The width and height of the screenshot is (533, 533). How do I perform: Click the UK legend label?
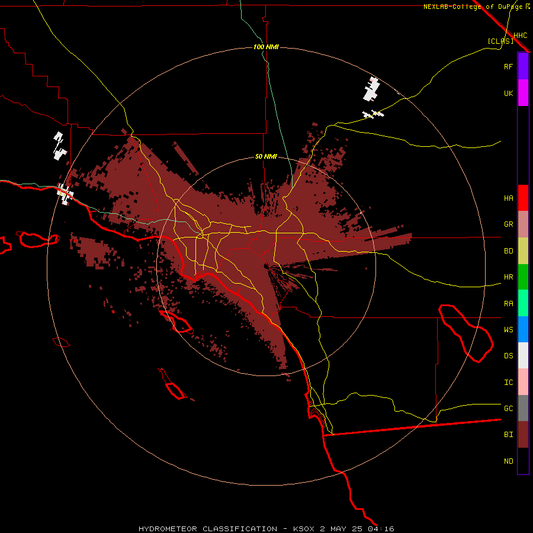pos(508,93)
